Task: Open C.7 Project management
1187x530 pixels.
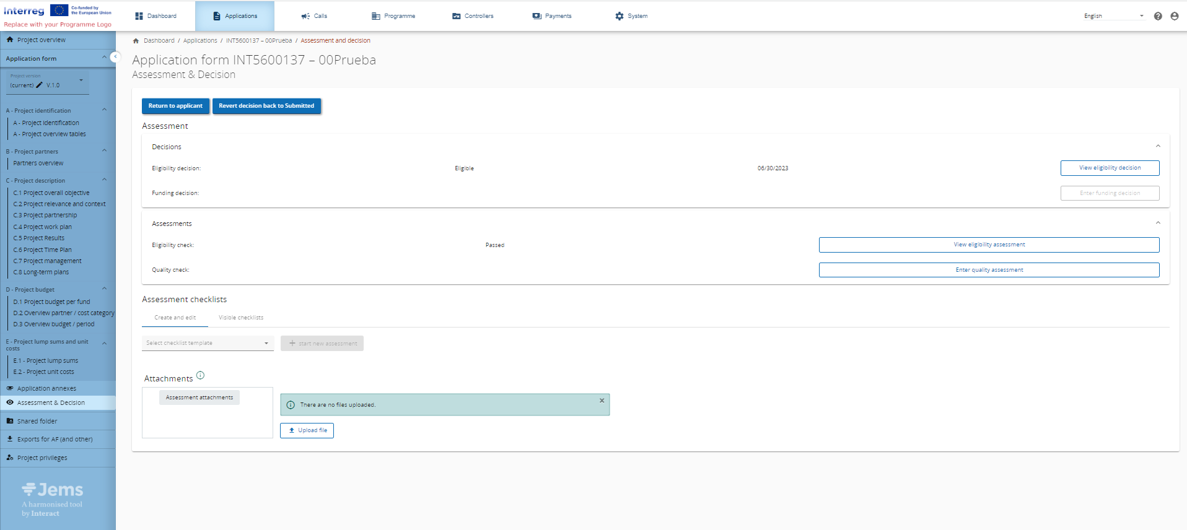Action: tap(48, 261)
